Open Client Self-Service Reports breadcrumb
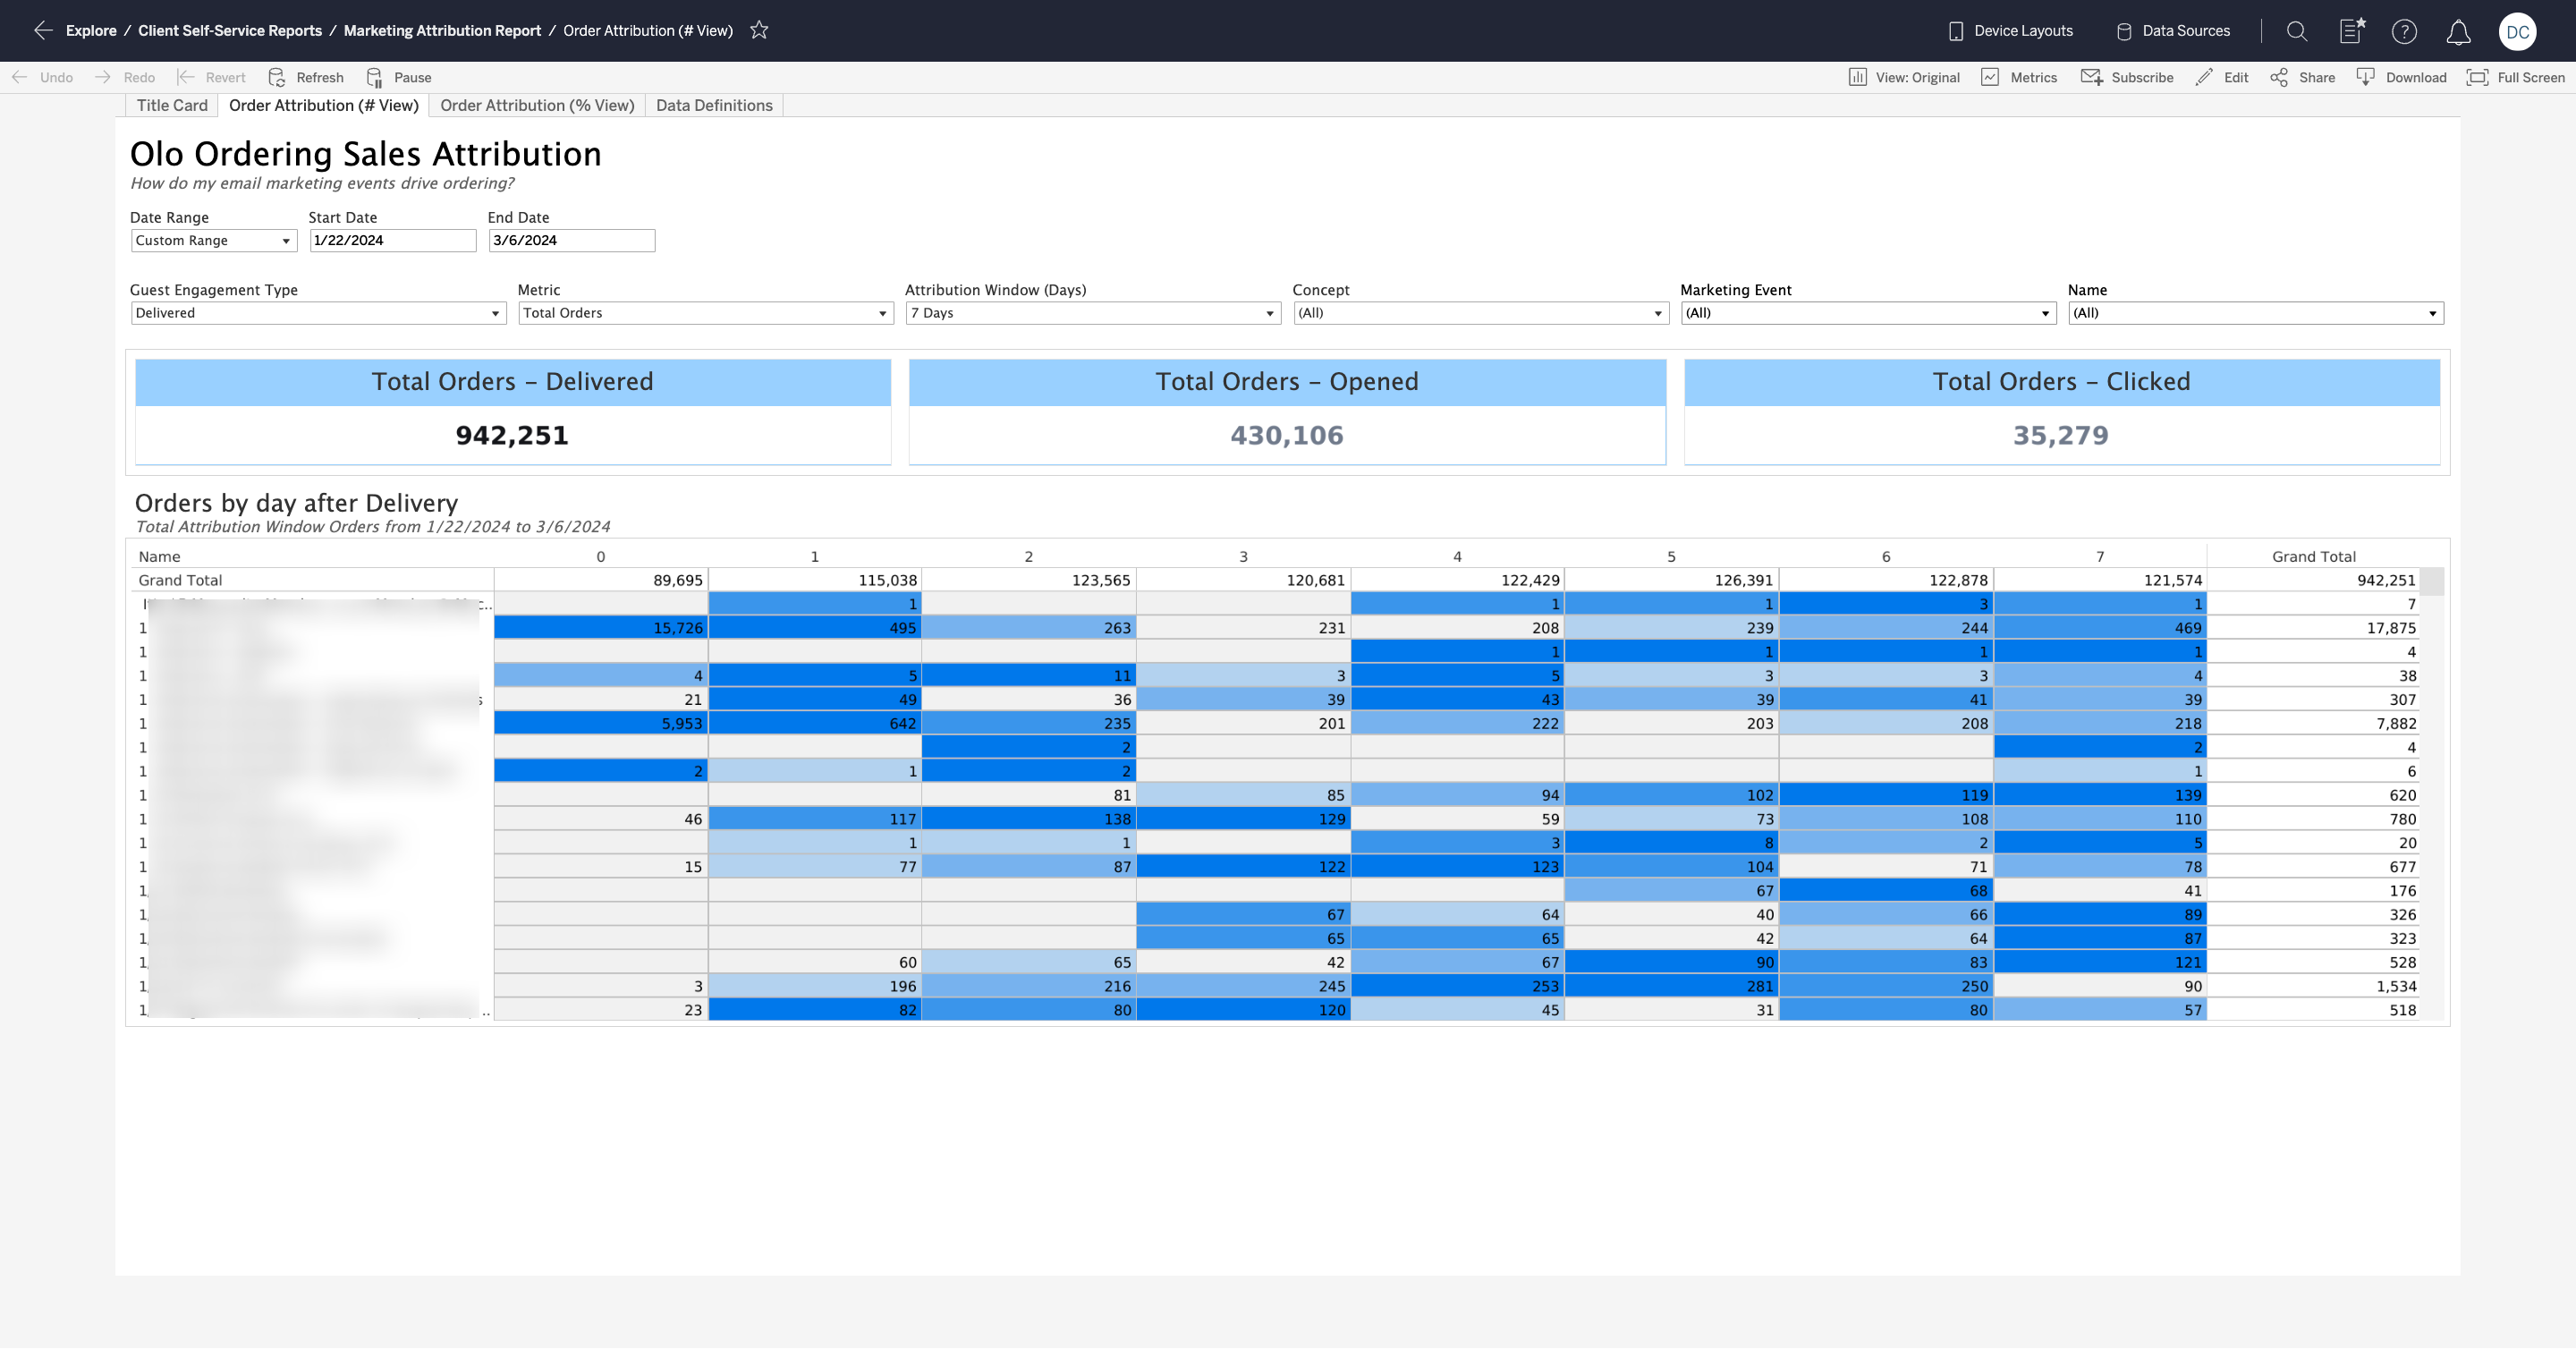2576x1349 pixels. (230, 31)
